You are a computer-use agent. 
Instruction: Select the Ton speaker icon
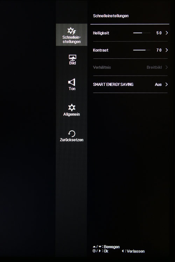coord(72,82)
